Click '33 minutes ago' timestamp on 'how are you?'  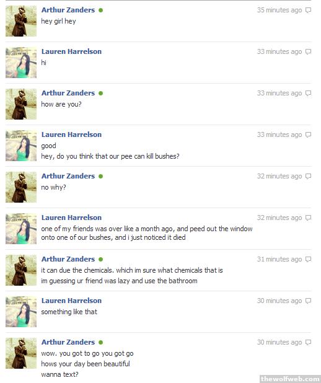click(279, 94)
